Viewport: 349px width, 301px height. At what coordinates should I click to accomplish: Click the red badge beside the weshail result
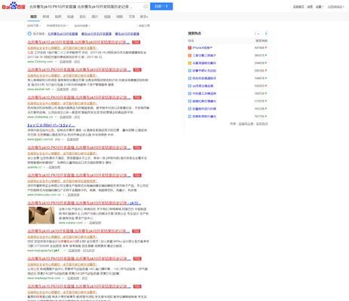137,70
